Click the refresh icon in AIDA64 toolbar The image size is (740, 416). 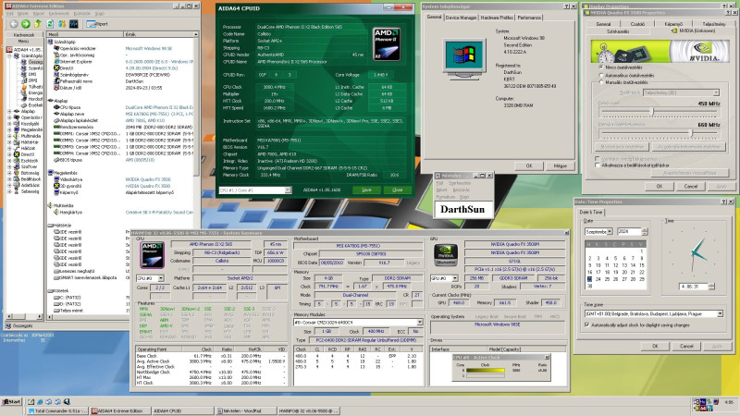50,24
